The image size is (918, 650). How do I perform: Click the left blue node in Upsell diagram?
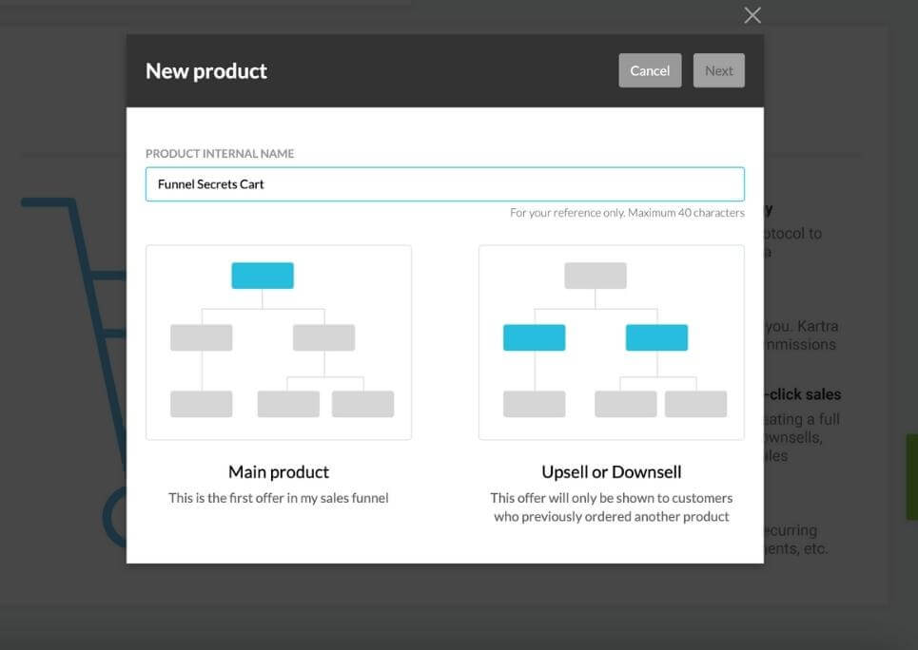[534, 337]
